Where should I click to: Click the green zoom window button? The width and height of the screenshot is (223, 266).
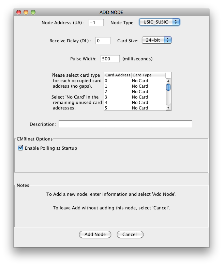tap(33, 12)
